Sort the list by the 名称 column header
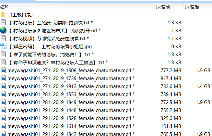This screenshot has height=136, width=212. click(x=5, y=7)
